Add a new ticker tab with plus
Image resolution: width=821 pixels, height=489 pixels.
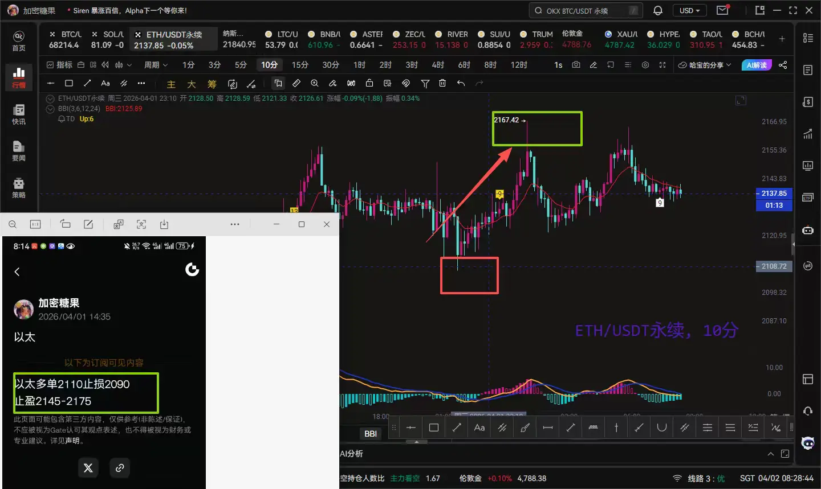[x=782, y=39]
